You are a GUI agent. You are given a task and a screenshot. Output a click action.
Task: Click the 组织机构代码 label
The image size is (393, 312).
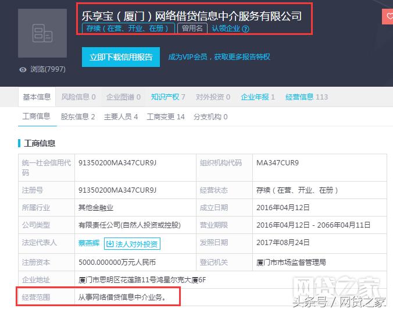point(221,163)
